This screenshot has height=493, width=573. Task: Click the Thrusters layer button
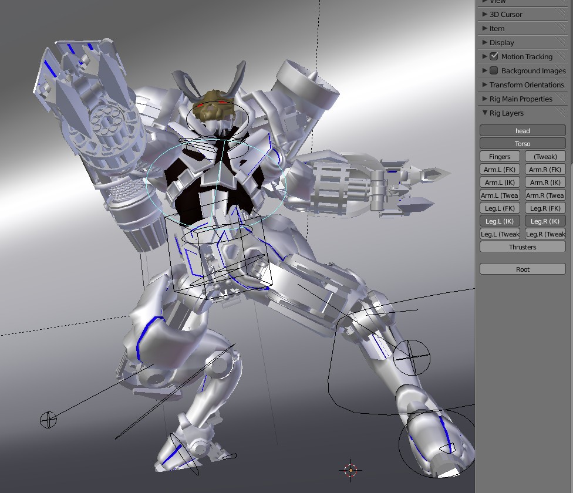tap(523, 247)
